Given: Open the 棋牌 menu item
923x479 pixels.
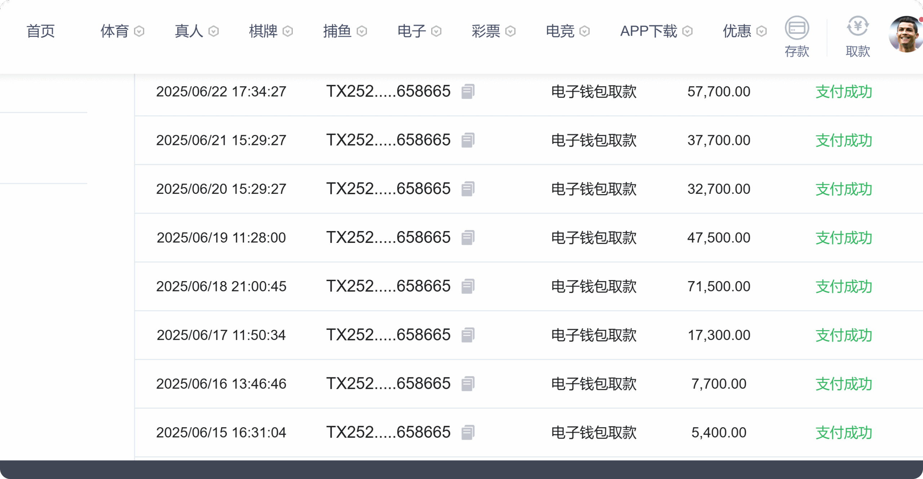Looking at the screenshot, I should pyautogui.click(x=263, y=31).
